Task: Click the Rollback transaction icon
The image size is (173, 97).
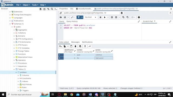Action: point(127,17)
